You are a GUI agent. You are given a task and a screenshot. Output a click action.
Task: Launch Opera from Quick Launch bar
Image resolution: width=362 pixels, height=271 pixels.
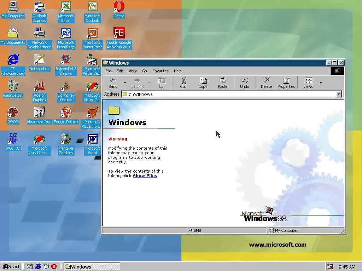54,267
